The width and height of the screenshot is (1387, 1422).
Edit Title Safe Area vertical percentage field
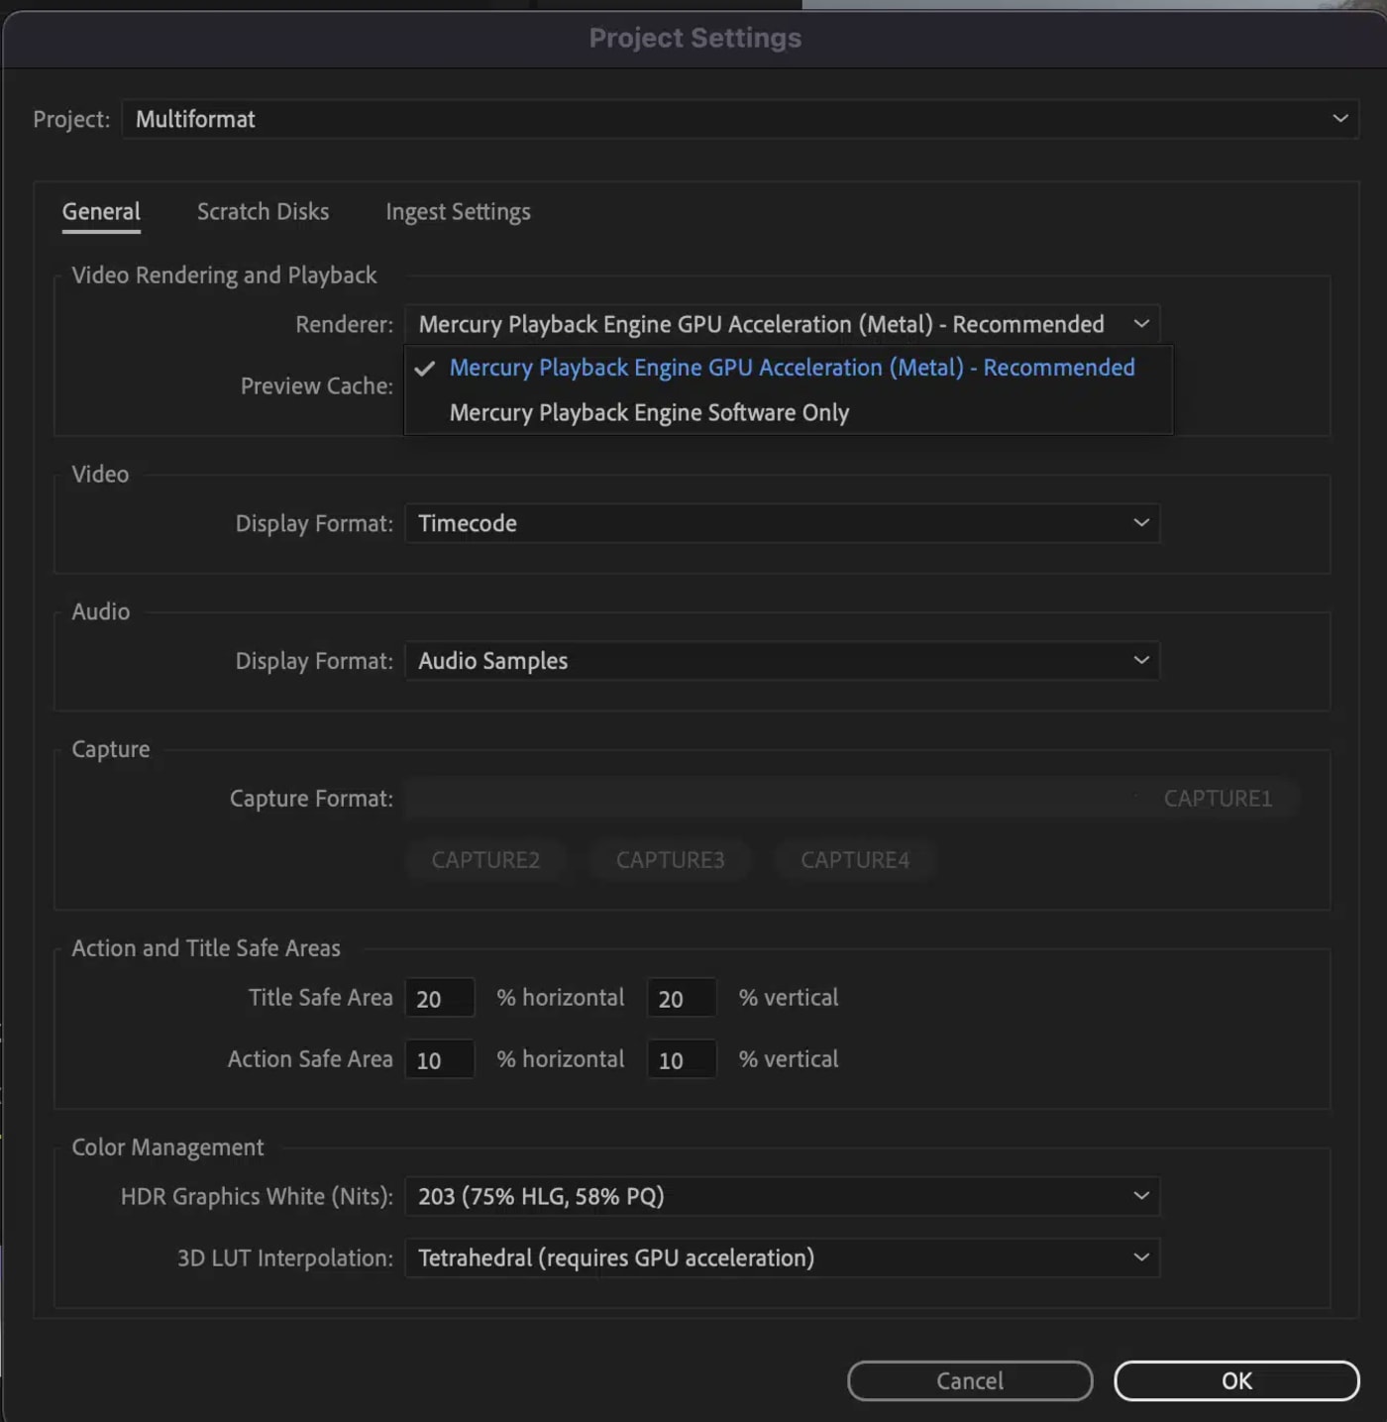(x=682, y=998)
